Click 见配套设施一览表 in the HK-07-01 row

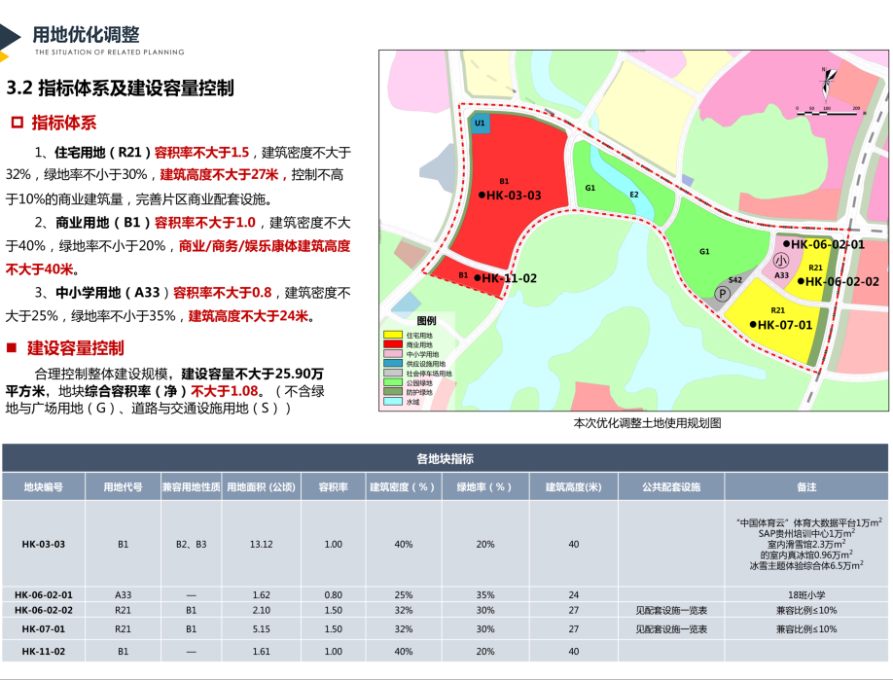pyautogui.click(x=671, y=629)
